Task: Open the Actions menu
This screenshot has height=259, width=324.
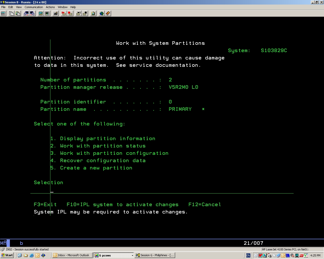Action: pyautogui.click(x=50, y=7)
